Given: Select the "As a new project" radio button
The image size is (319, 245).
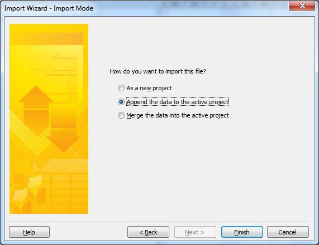Looking at the screenshot, I should [x=121, y=88].
